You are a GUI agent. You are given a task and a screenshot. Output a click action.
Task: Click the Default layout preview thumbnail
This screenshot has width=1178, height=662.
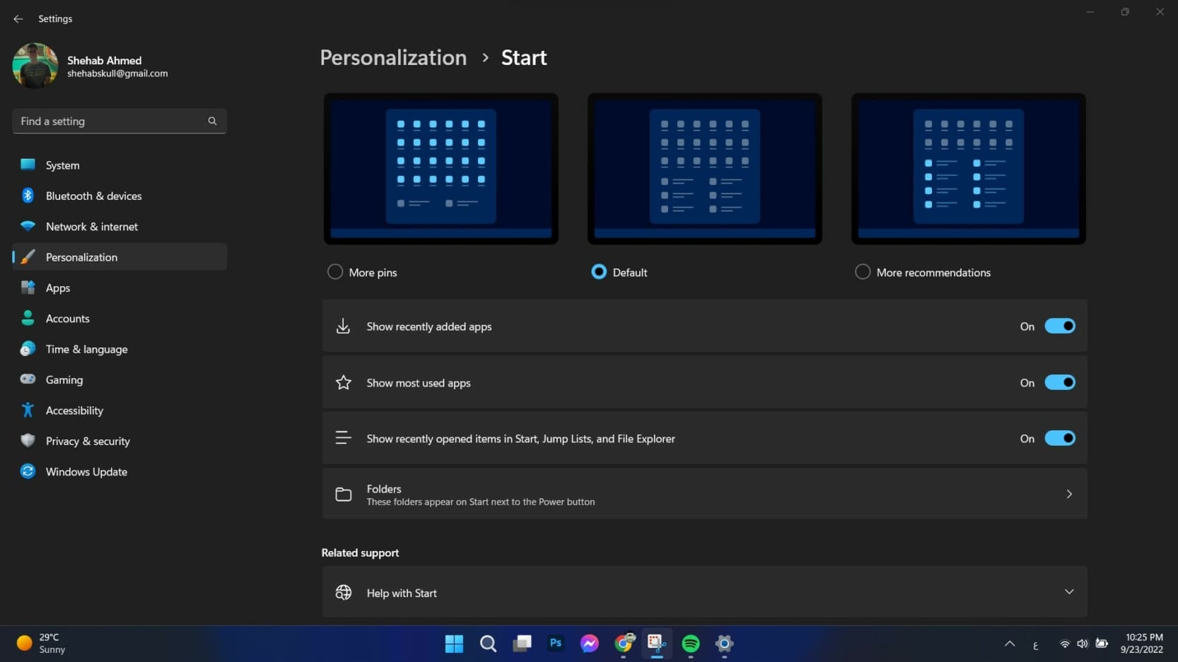point(704,168)
